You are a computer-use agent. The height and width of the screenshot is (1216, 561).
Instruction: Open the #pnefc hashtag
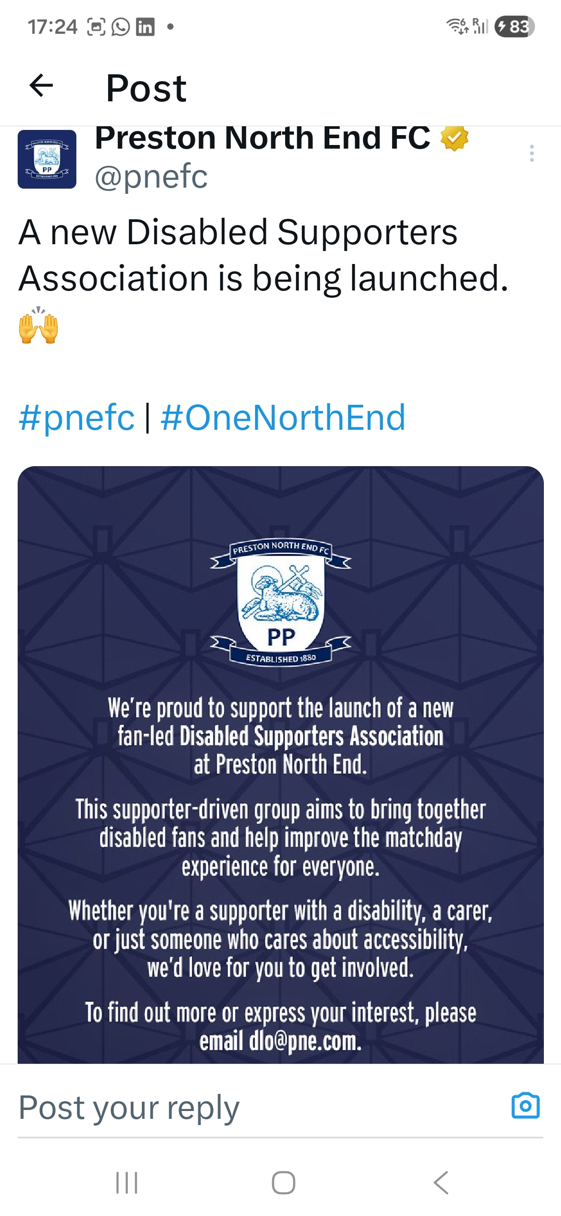(x=76, y=417)
